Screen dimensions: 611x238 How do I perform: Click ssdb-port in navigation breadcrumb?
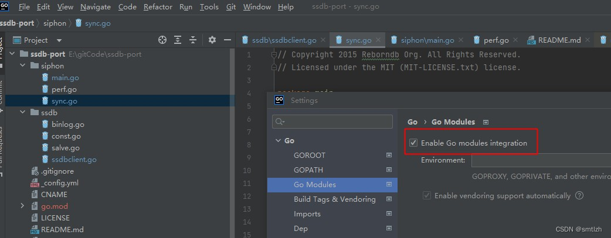[17, 23]
